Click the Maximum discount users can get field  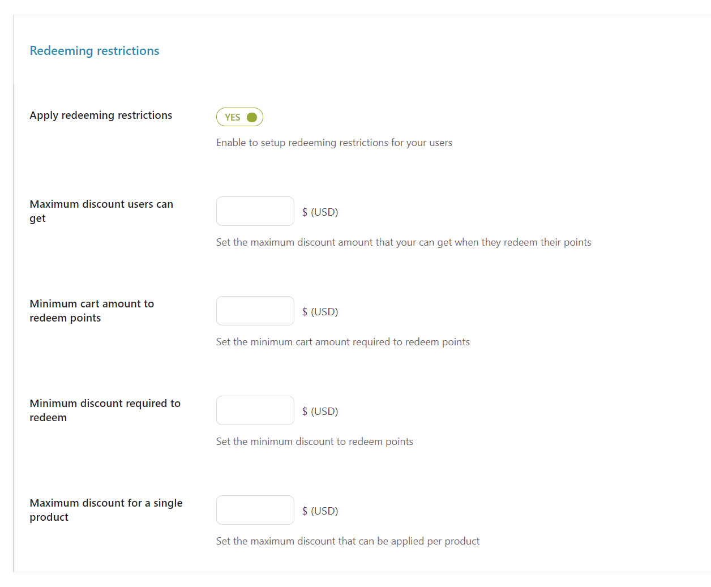(x=255, y=211)
